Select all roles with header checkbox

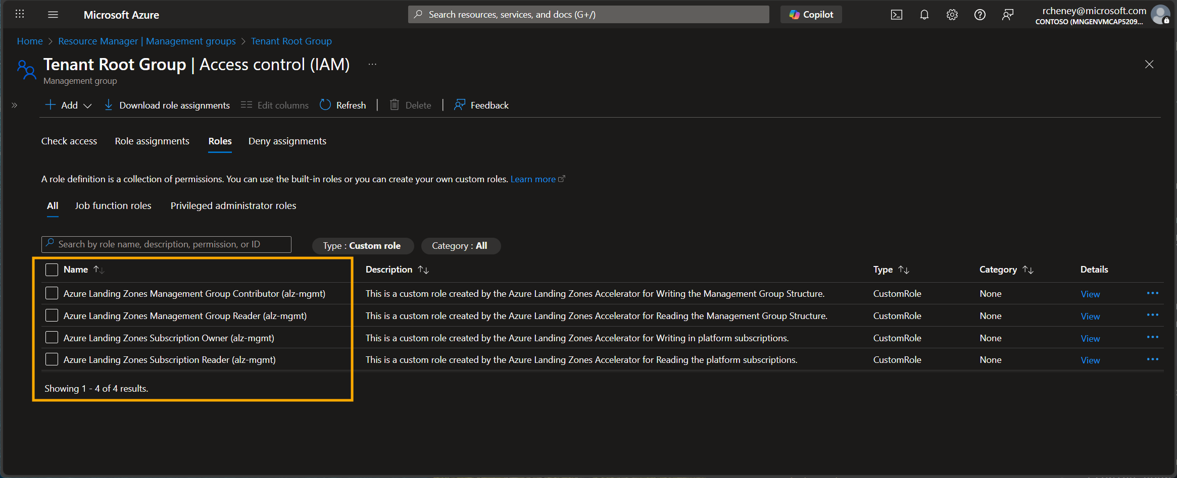pyautogui.click(x=52, y=270)
